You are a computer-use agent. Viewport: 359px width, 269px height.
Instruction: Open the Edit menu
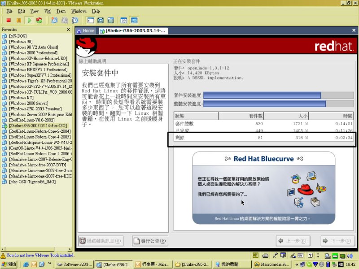(x=22, y=11)
